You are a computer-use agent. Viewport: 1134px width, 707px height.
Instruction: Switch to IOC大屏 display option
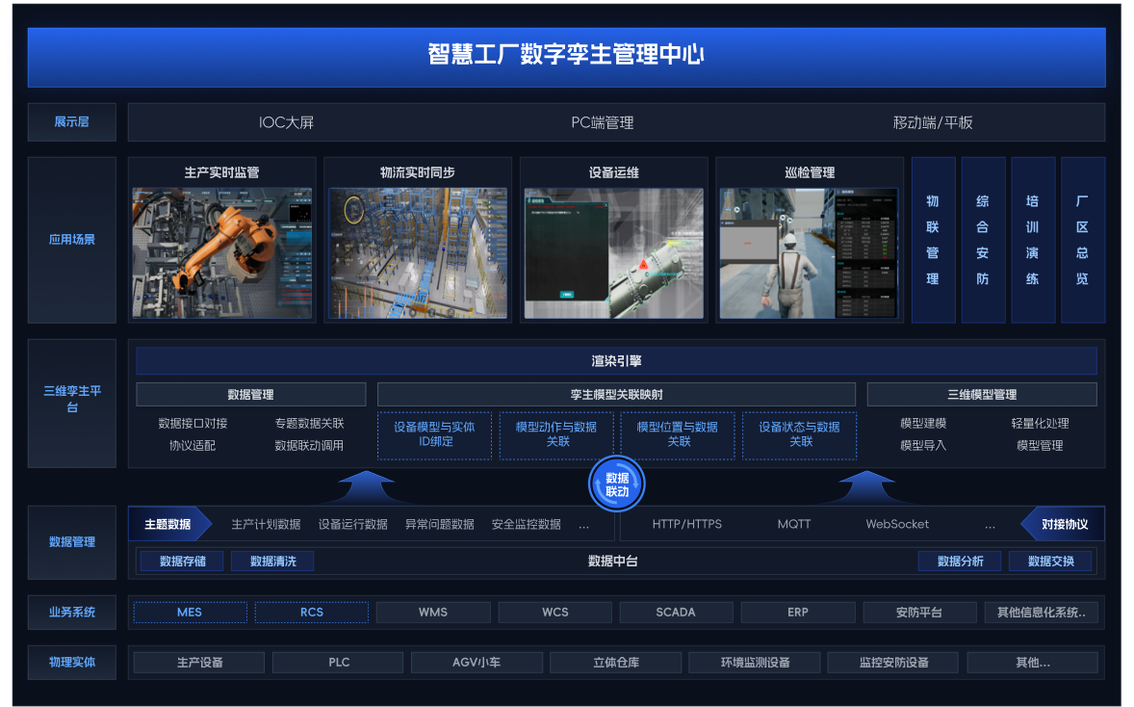pos(287,122)
